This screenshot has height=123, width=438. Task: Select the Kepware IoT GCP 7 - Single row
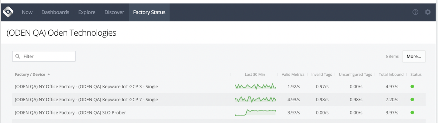[219, 99]
